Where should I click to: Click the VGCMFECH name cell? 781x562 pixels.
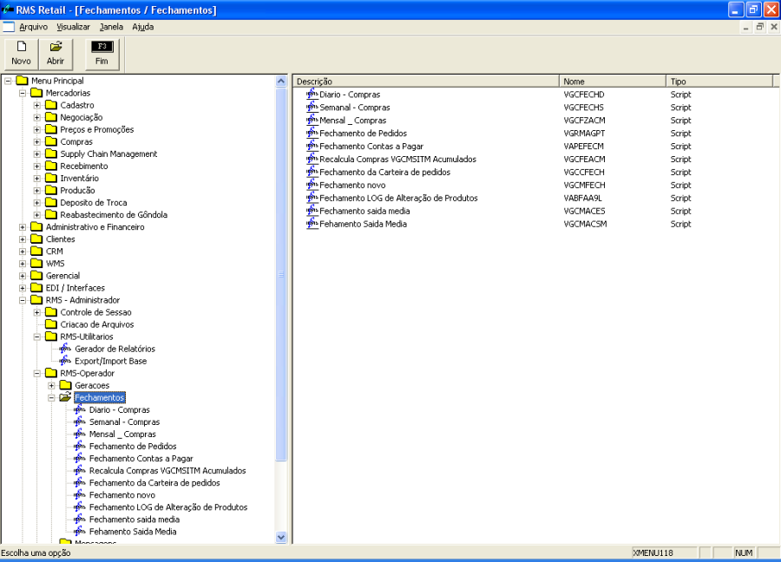point(584,186)
